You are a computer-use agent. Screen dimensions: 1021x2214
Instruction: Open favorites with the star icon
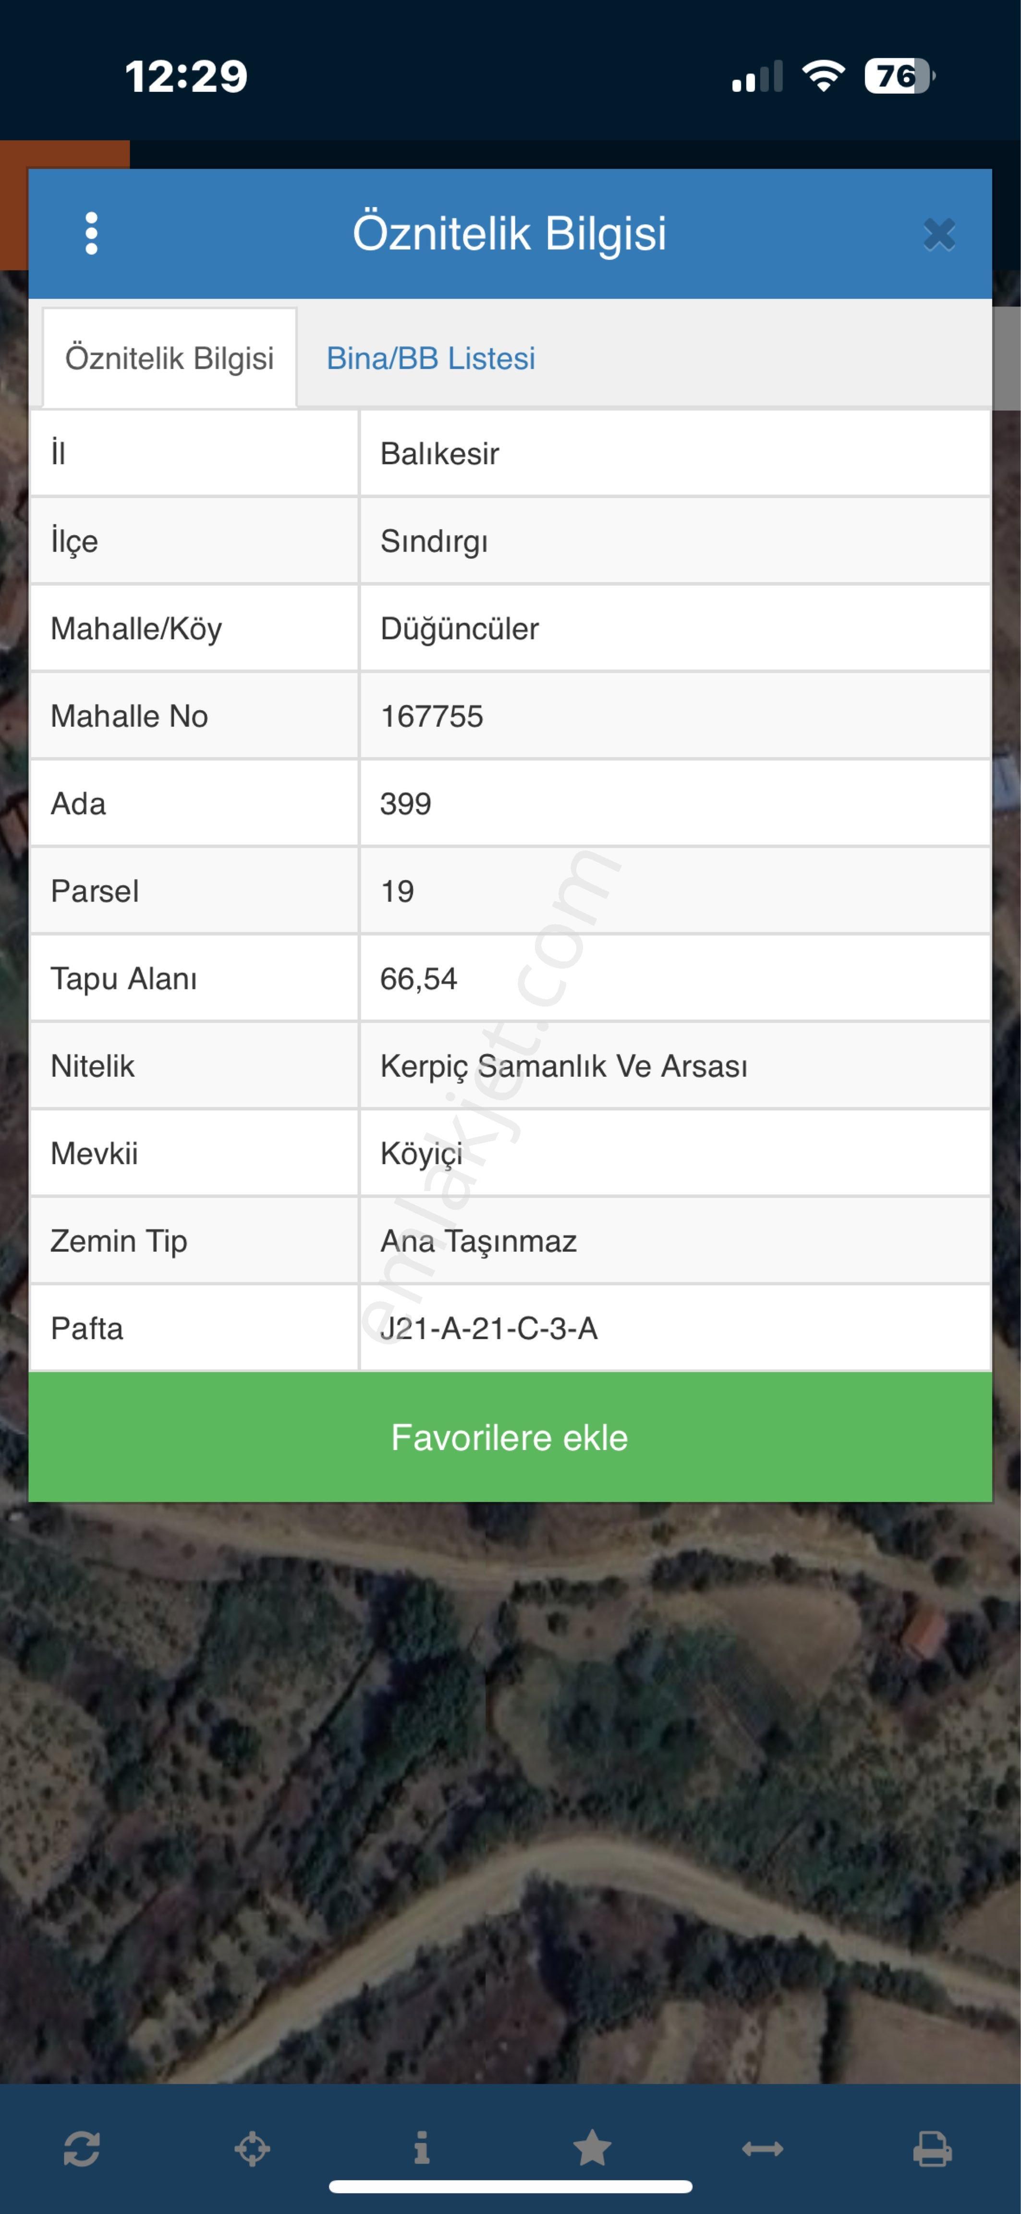(x=592, y=2148)
